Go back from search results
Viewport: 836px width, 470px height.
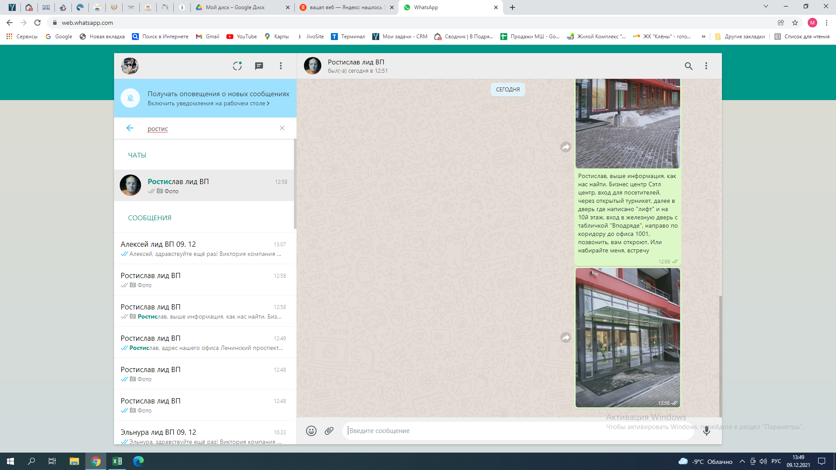pos(130,128)
